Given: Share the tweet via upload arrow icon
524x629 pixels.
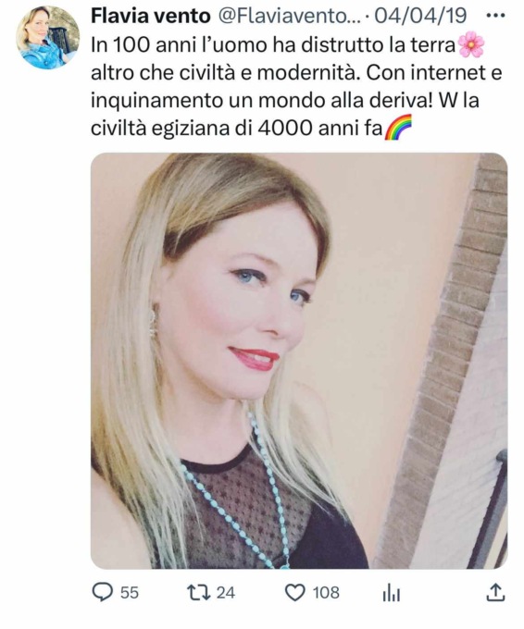Looking at the screenshot, I should (x=495, y=593).
